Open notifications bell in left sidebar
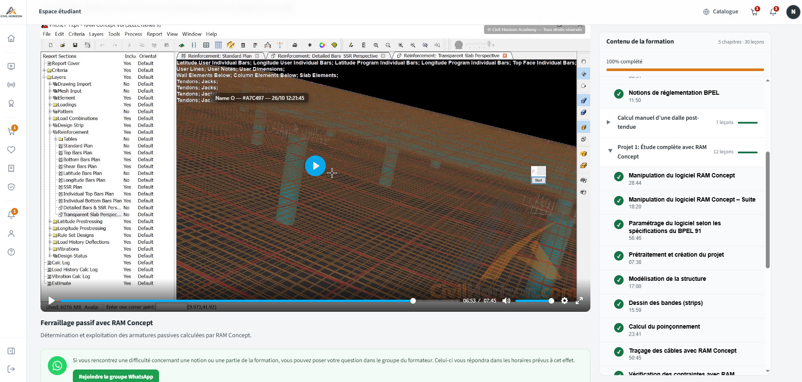Screen dimensions: 802x382 pyautogui.click(x=11, y=215)
